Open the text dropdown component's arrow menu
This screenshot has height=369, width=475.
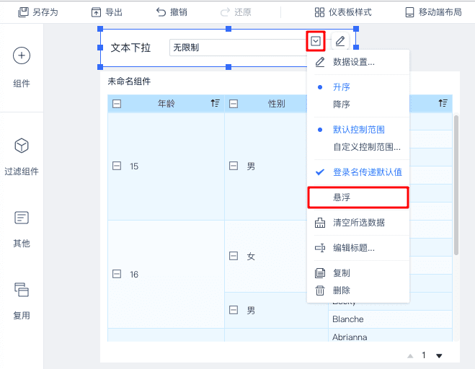(x=316, y=41)
